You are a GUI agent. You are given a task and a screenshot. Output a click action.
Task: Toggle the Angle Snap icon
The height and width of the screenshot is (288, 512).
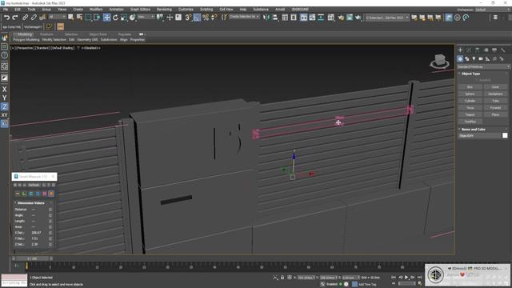click(197, 18)
